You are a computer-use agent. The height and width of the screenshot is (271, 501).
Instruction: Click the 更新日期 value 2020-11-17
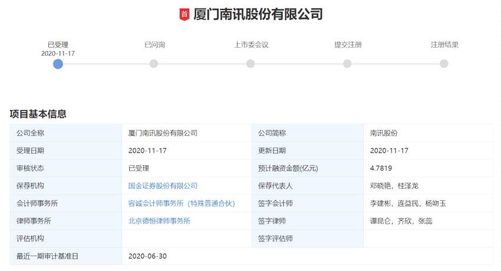tap(389, 150)
